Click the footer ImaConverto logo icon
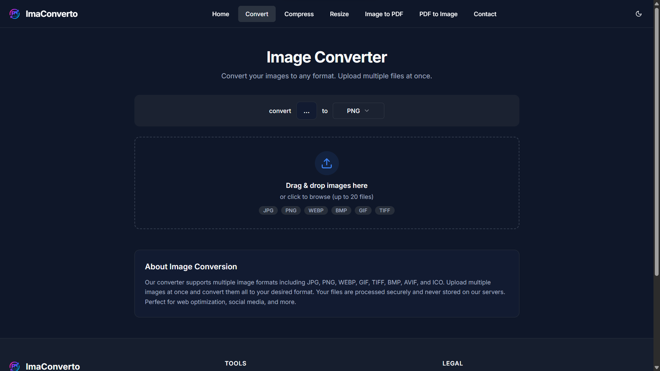Viewport: 660px width, 371px height. coord(14,366)
